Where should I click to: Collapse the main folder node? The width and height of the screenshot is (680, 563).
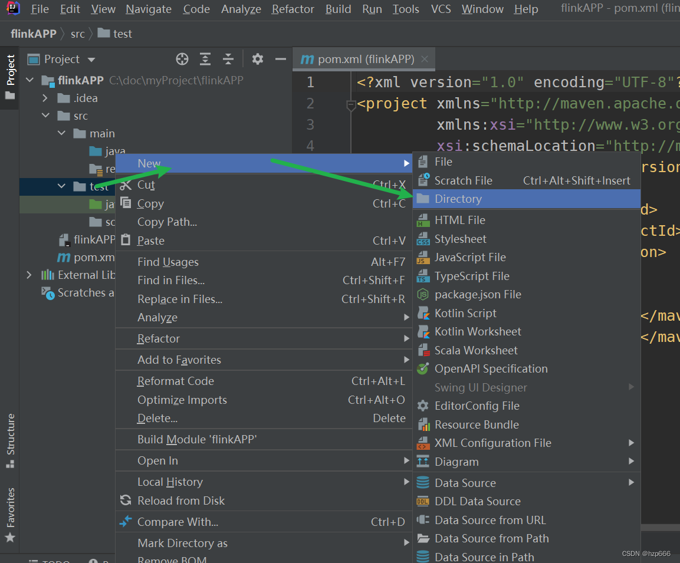62,134
